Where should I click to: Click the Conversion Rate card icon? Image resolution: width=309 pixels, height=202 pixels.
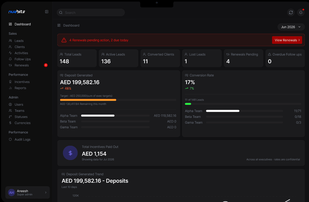[187, 75]
